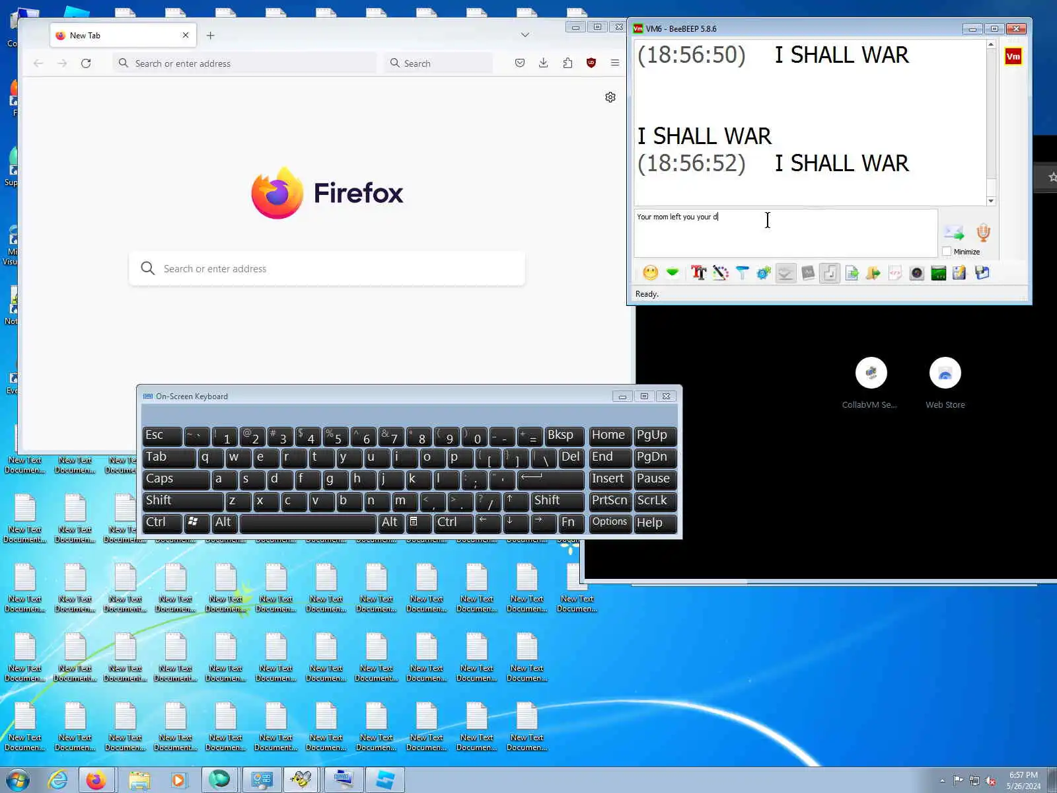Click Esc on the On-Screen Keyboard

(163, 435)
